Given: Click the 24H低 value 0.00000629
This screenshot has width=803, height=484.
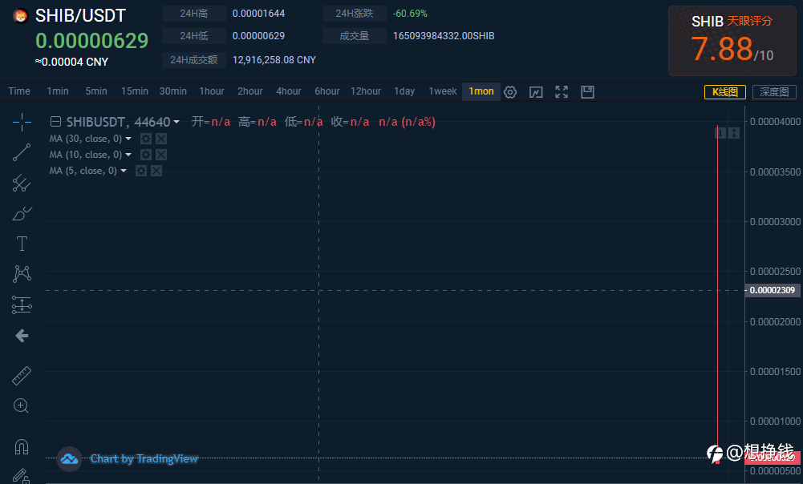Looking at the screenshot, I should click(258, 36).
